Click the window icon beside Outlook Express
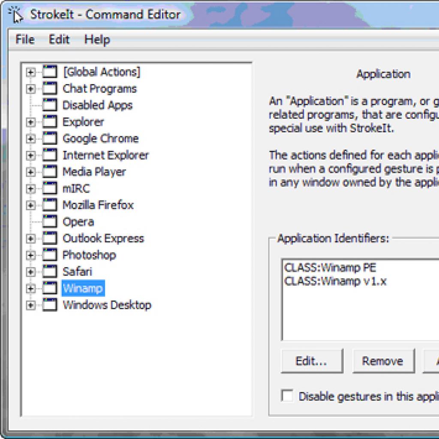 coord(50,238)
